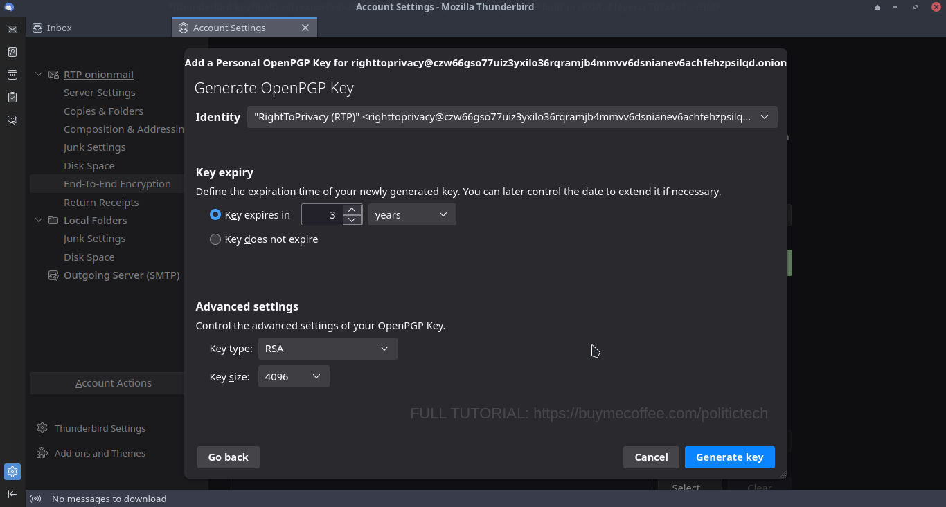The width and height of the screenshot is (946, 507).
Task: Click the Cancel button
Action: coord(652,457)
